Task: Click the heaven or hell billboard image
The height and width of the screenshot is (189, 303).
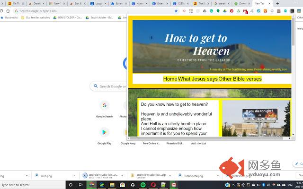Action: tap(256, 118)
